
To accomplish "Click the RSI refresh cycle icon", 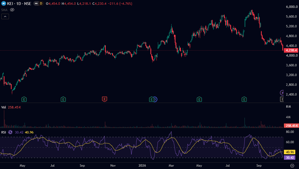I will pos(10,132).
